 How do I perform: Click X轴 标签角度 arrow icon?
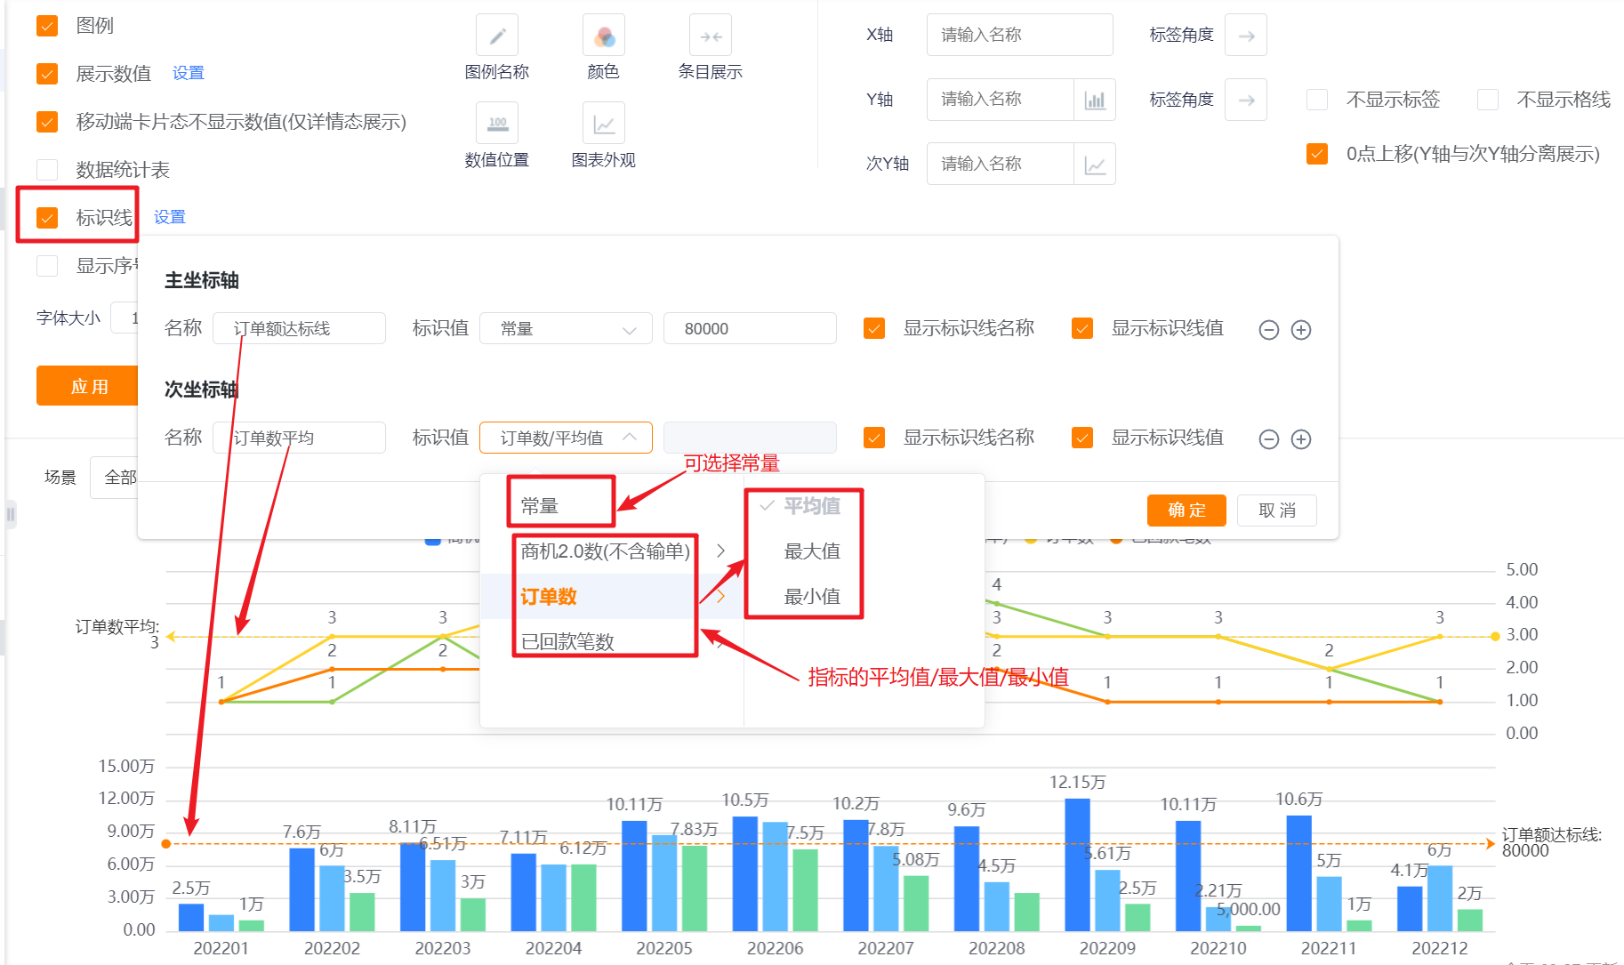[x=1246, y=36]
